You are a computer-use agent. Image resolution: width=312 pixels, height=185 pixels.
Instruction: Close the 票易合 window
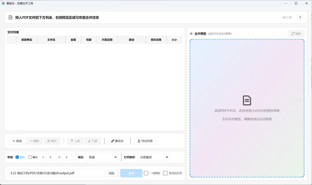[x=307, y=3]
